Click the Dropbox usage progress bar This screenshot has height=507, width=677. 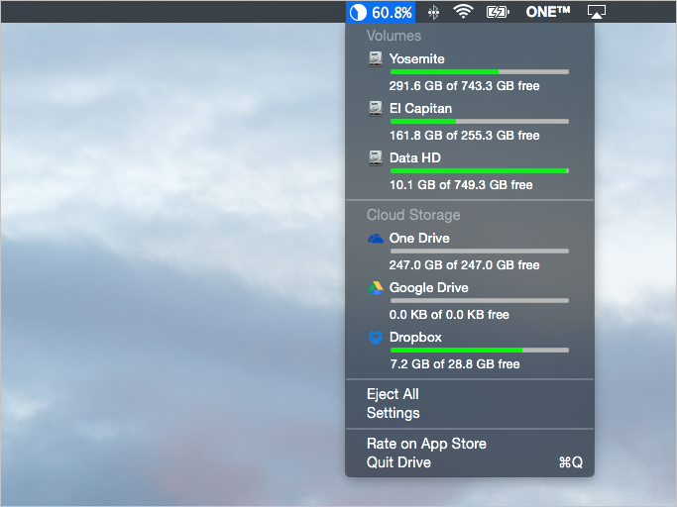480,351
